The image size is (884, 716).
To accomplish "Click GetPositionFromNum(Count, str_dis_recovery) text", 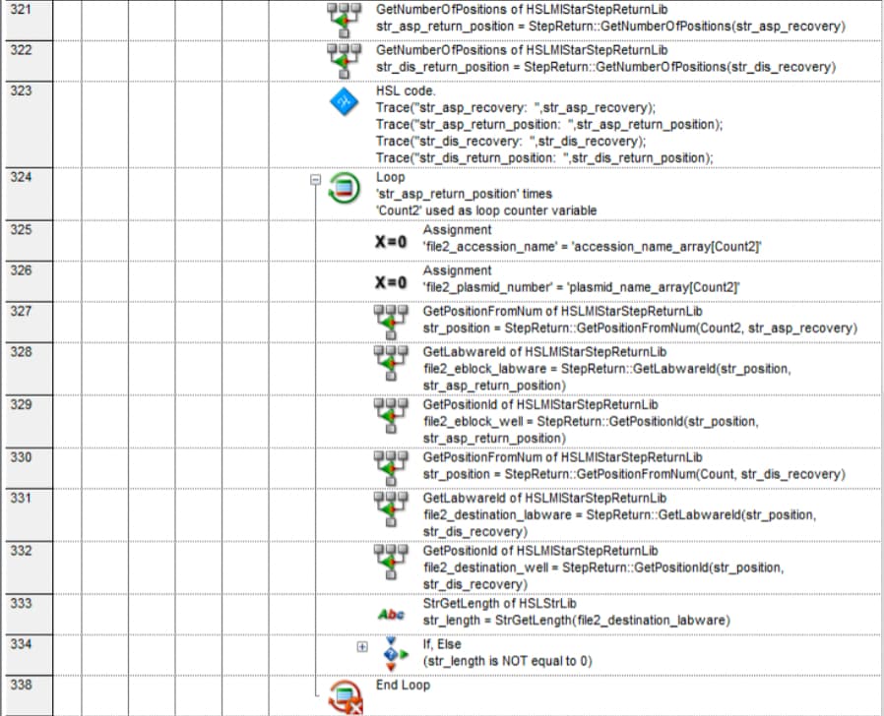I will click(x=634, y=474).
